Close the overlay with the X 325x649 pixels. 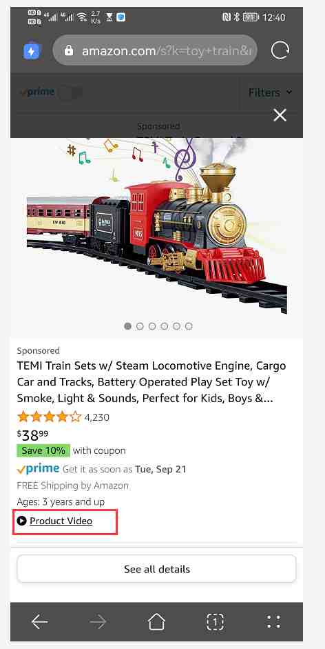pyautogui.click(x=280, y=115)
